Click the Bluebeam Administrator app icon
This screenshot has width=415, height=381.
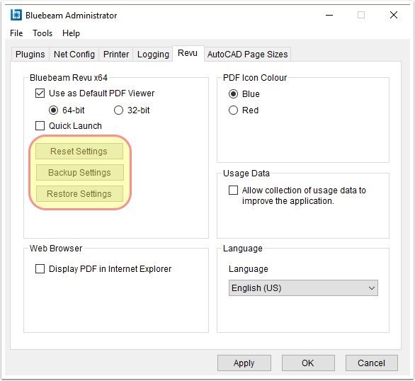point(16,15)
